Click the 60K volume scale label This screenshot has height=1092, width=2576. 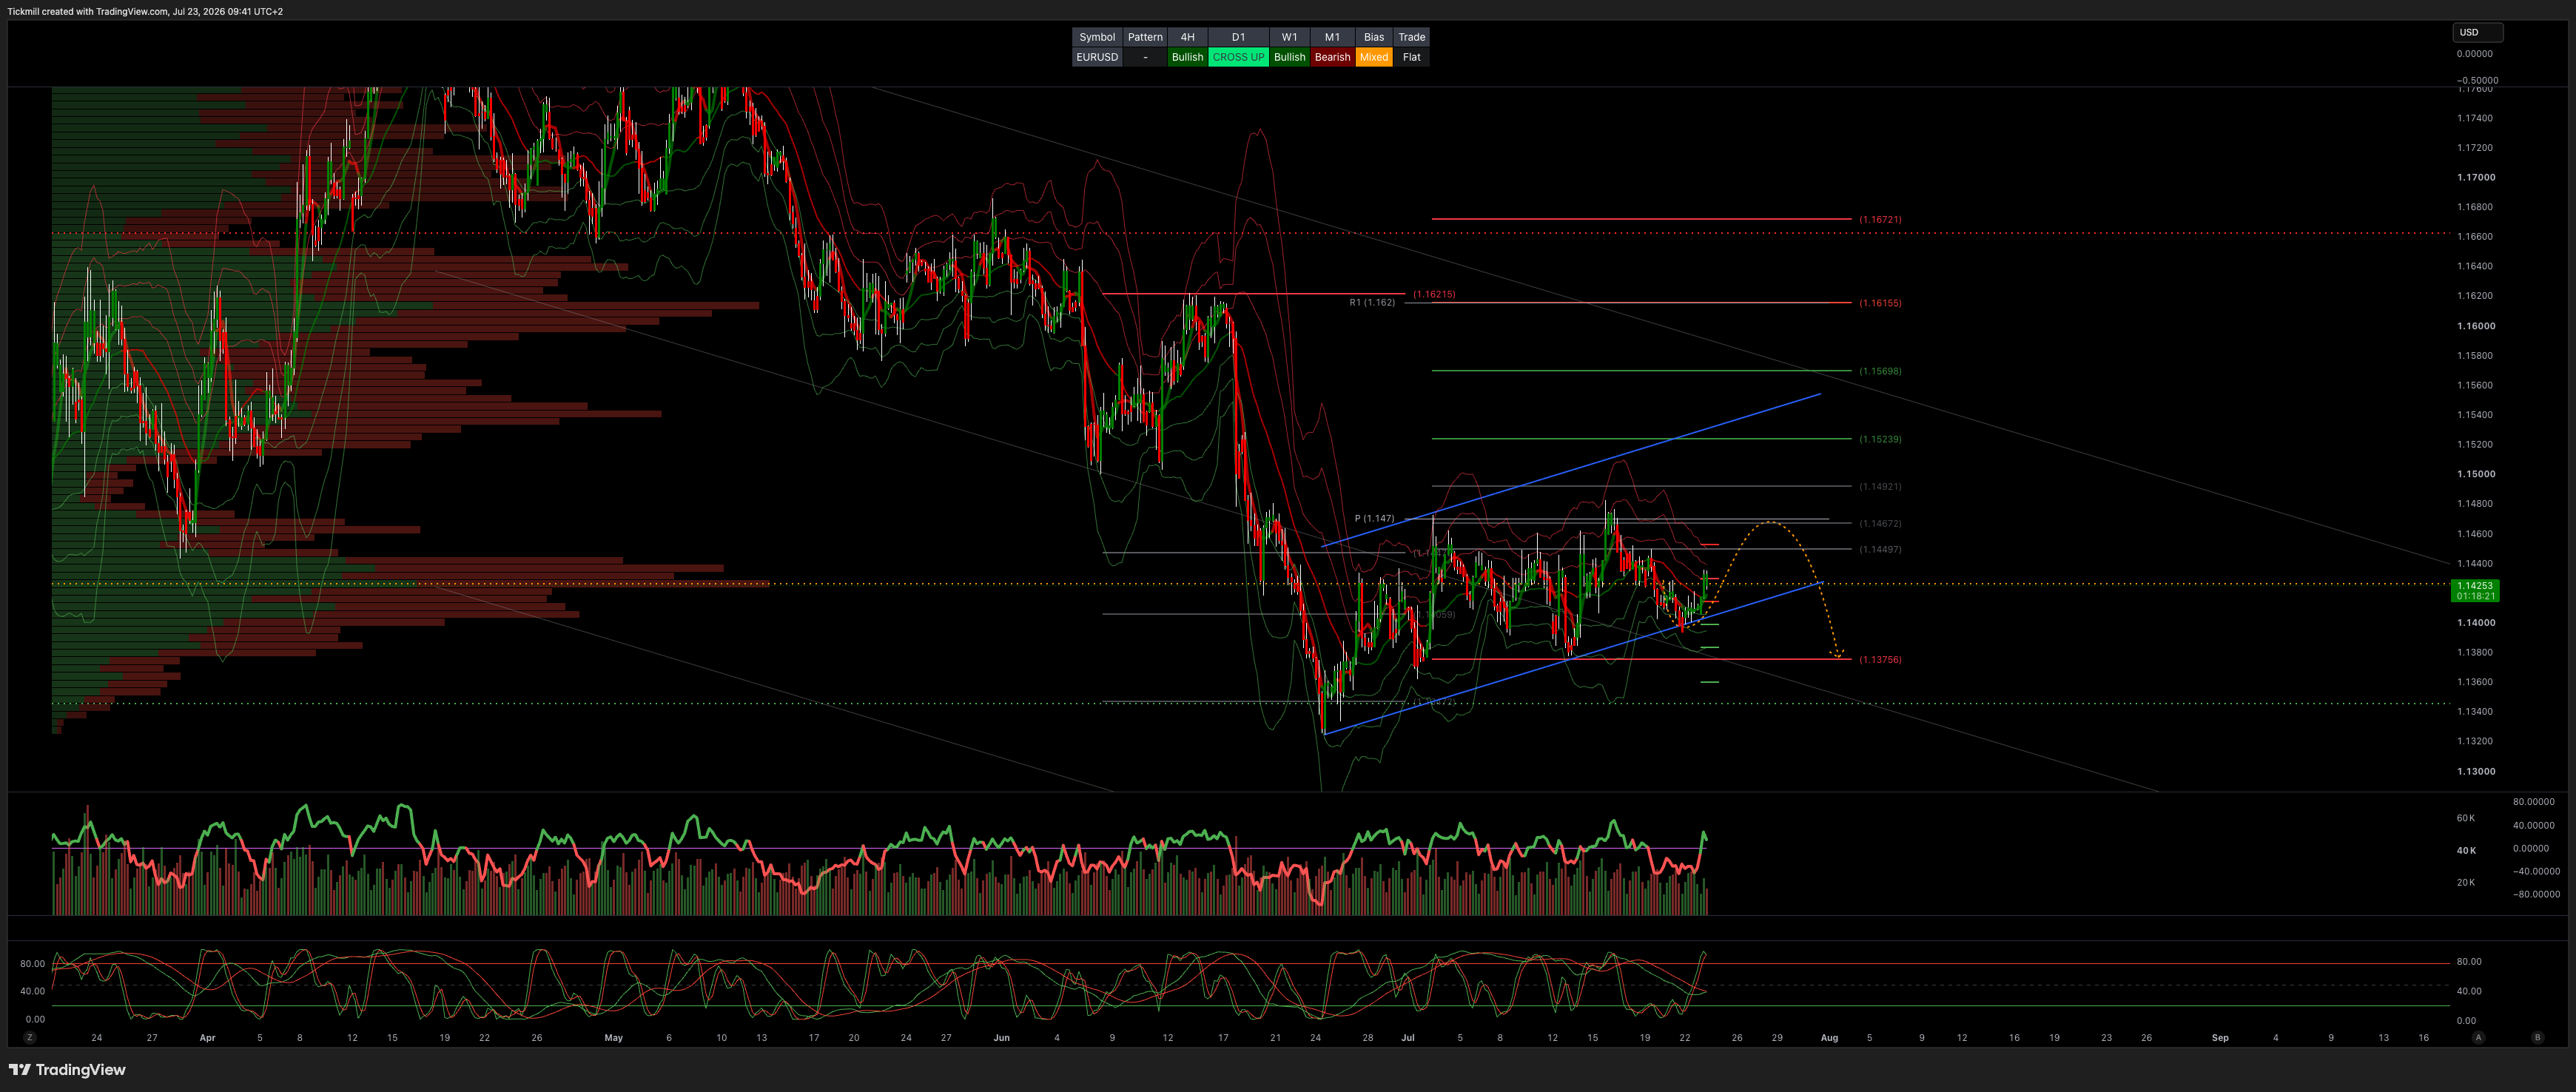(x=2466, y=818)
